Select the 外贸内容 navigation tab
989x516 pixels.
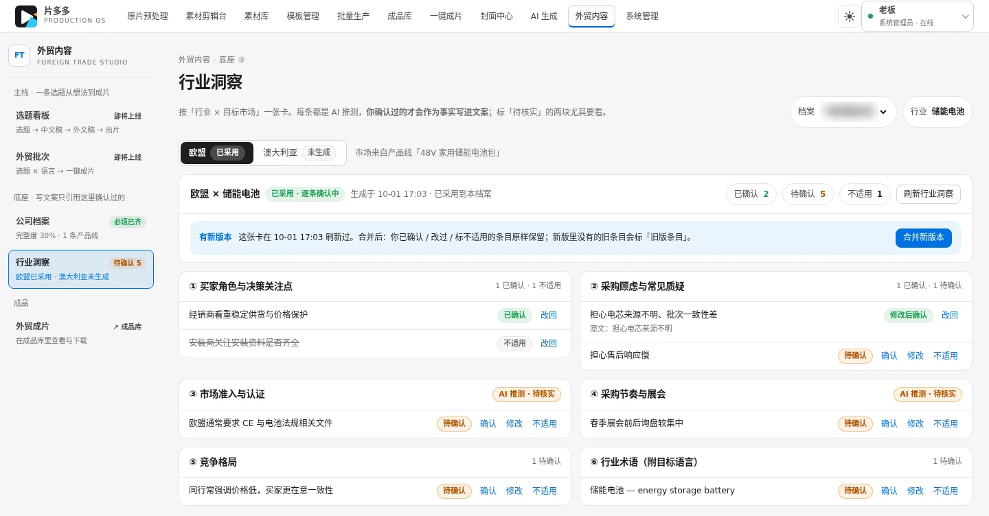tap(591, 16)
